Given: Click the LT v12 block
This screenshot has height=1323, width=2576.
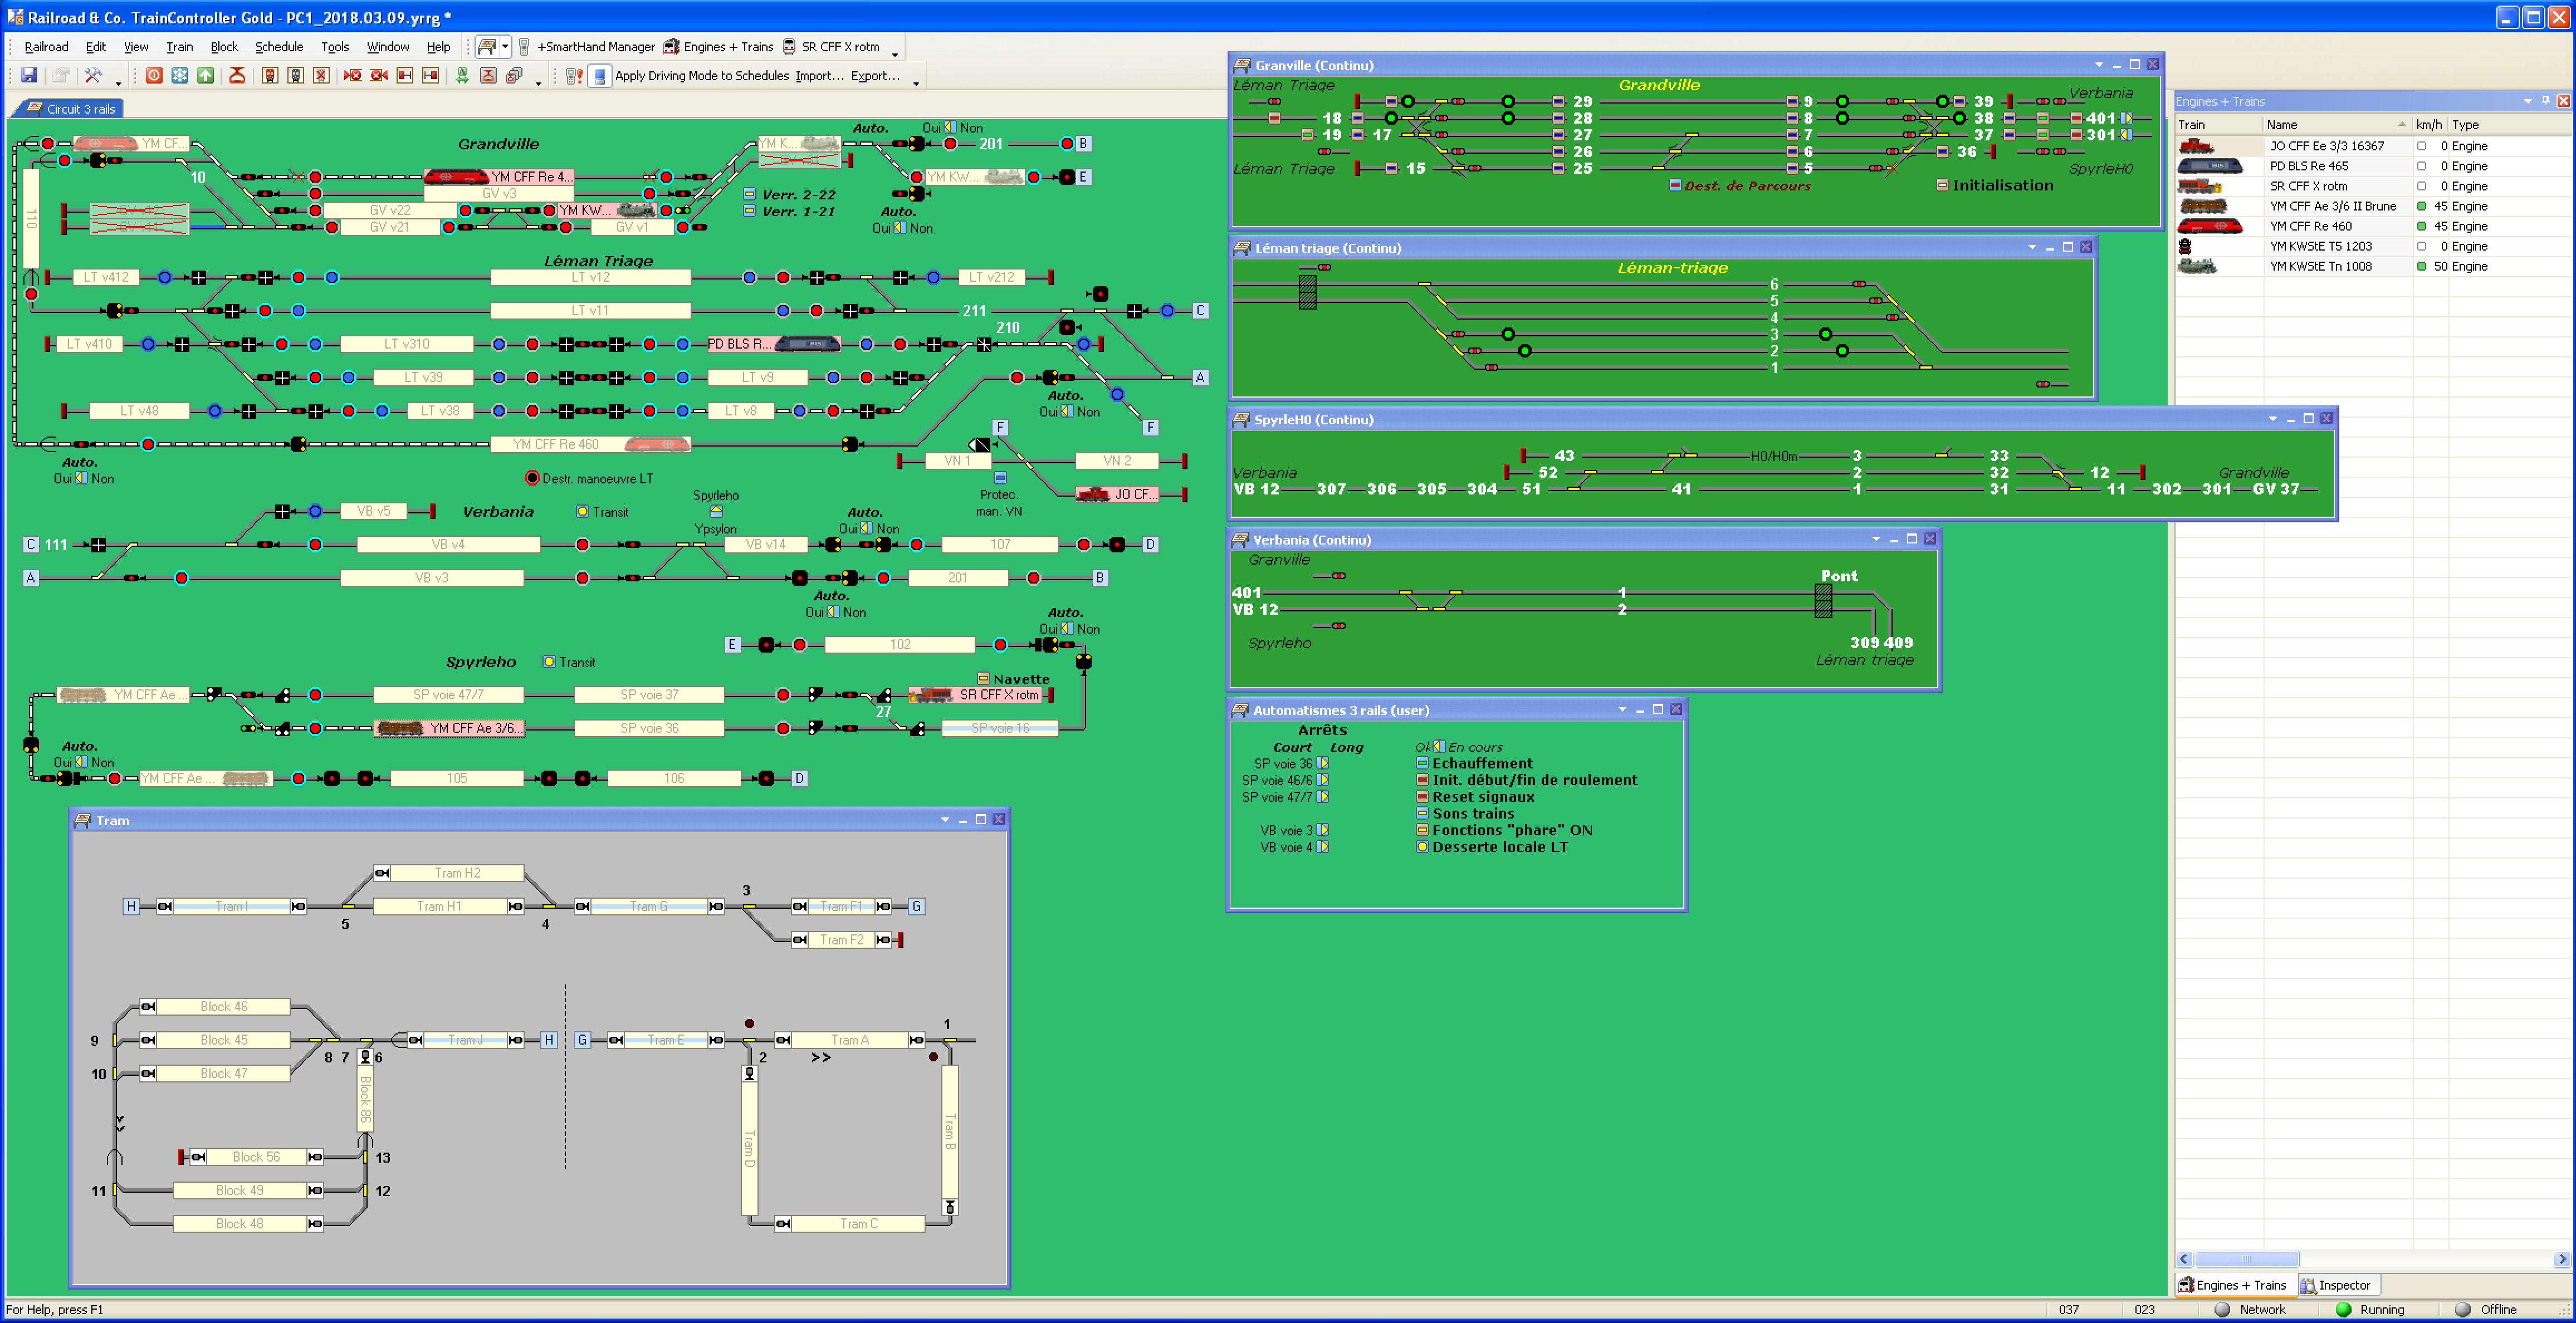Looking at the screenshot, I should tap(590, 277).
